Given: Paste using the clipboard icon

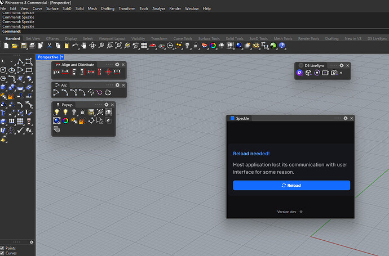Looking at the screenshot, I should 67,46.
